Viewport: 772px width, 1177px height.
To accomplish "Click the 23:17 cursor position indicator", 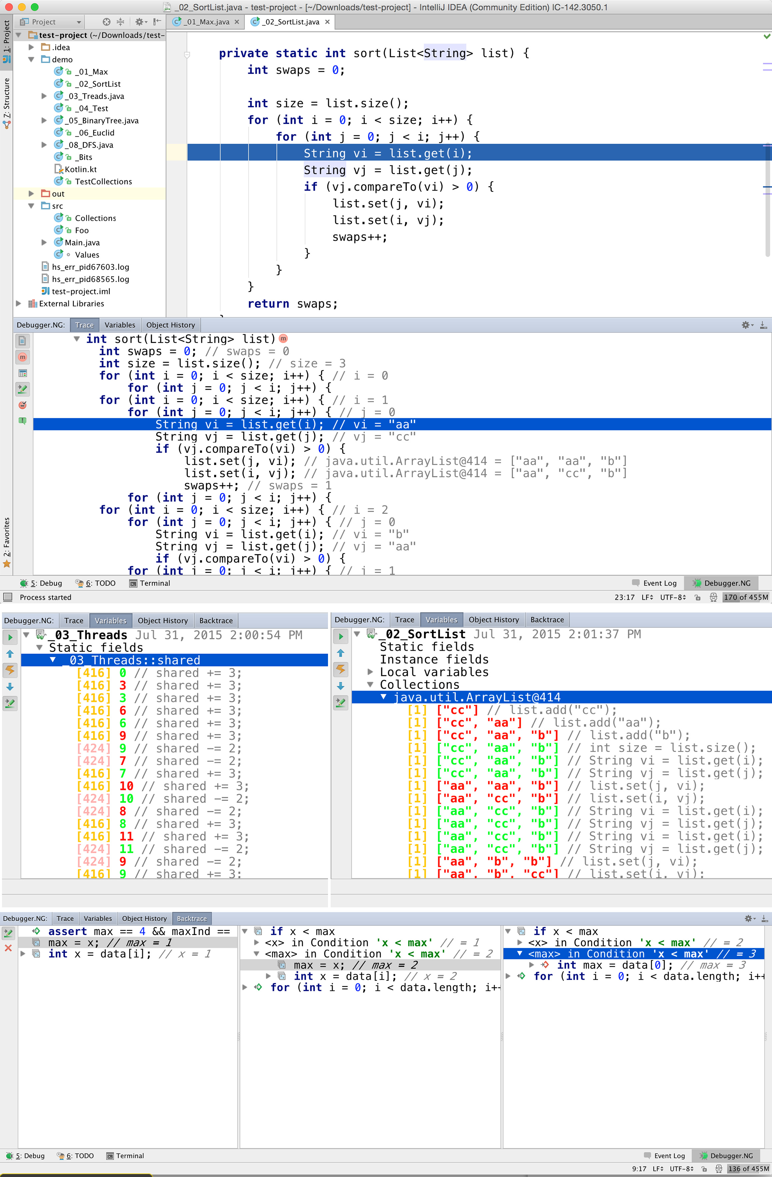I will pos(625,597).
